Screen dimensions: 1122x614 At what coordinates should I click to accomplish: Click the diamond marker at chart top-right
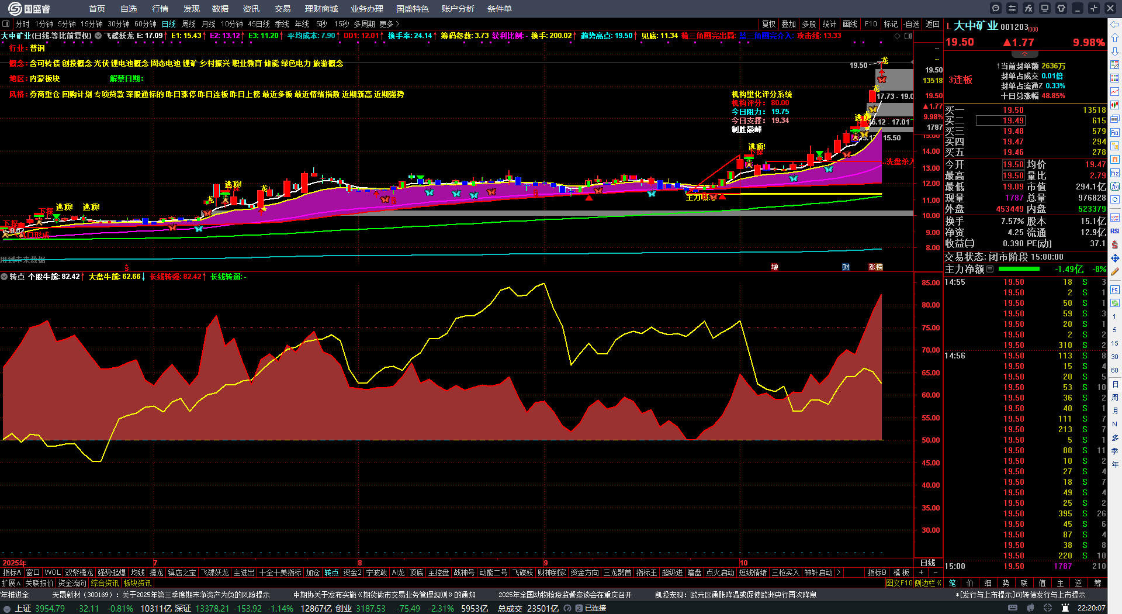(x=898, y=36)
